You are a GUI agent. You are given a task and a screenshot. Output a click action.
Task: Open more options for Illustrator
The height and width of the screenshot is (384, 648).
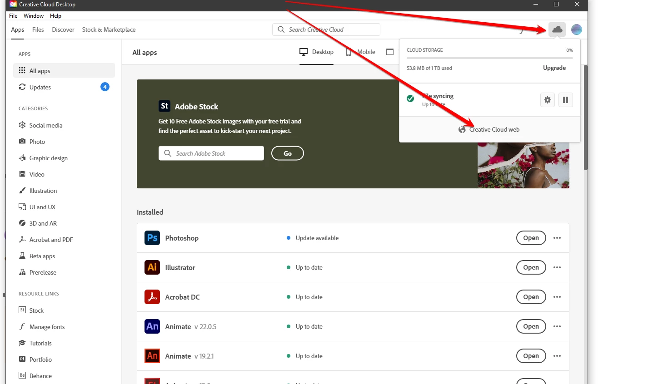557,267
